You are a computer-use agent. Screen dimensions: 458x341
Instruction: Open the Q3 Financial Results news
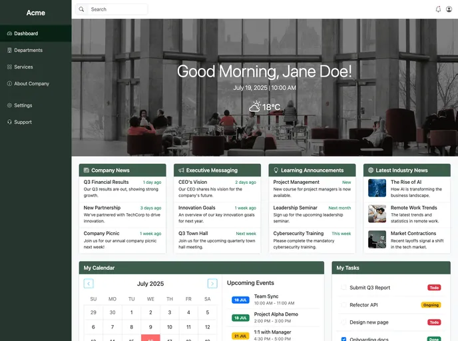(122, 188)
